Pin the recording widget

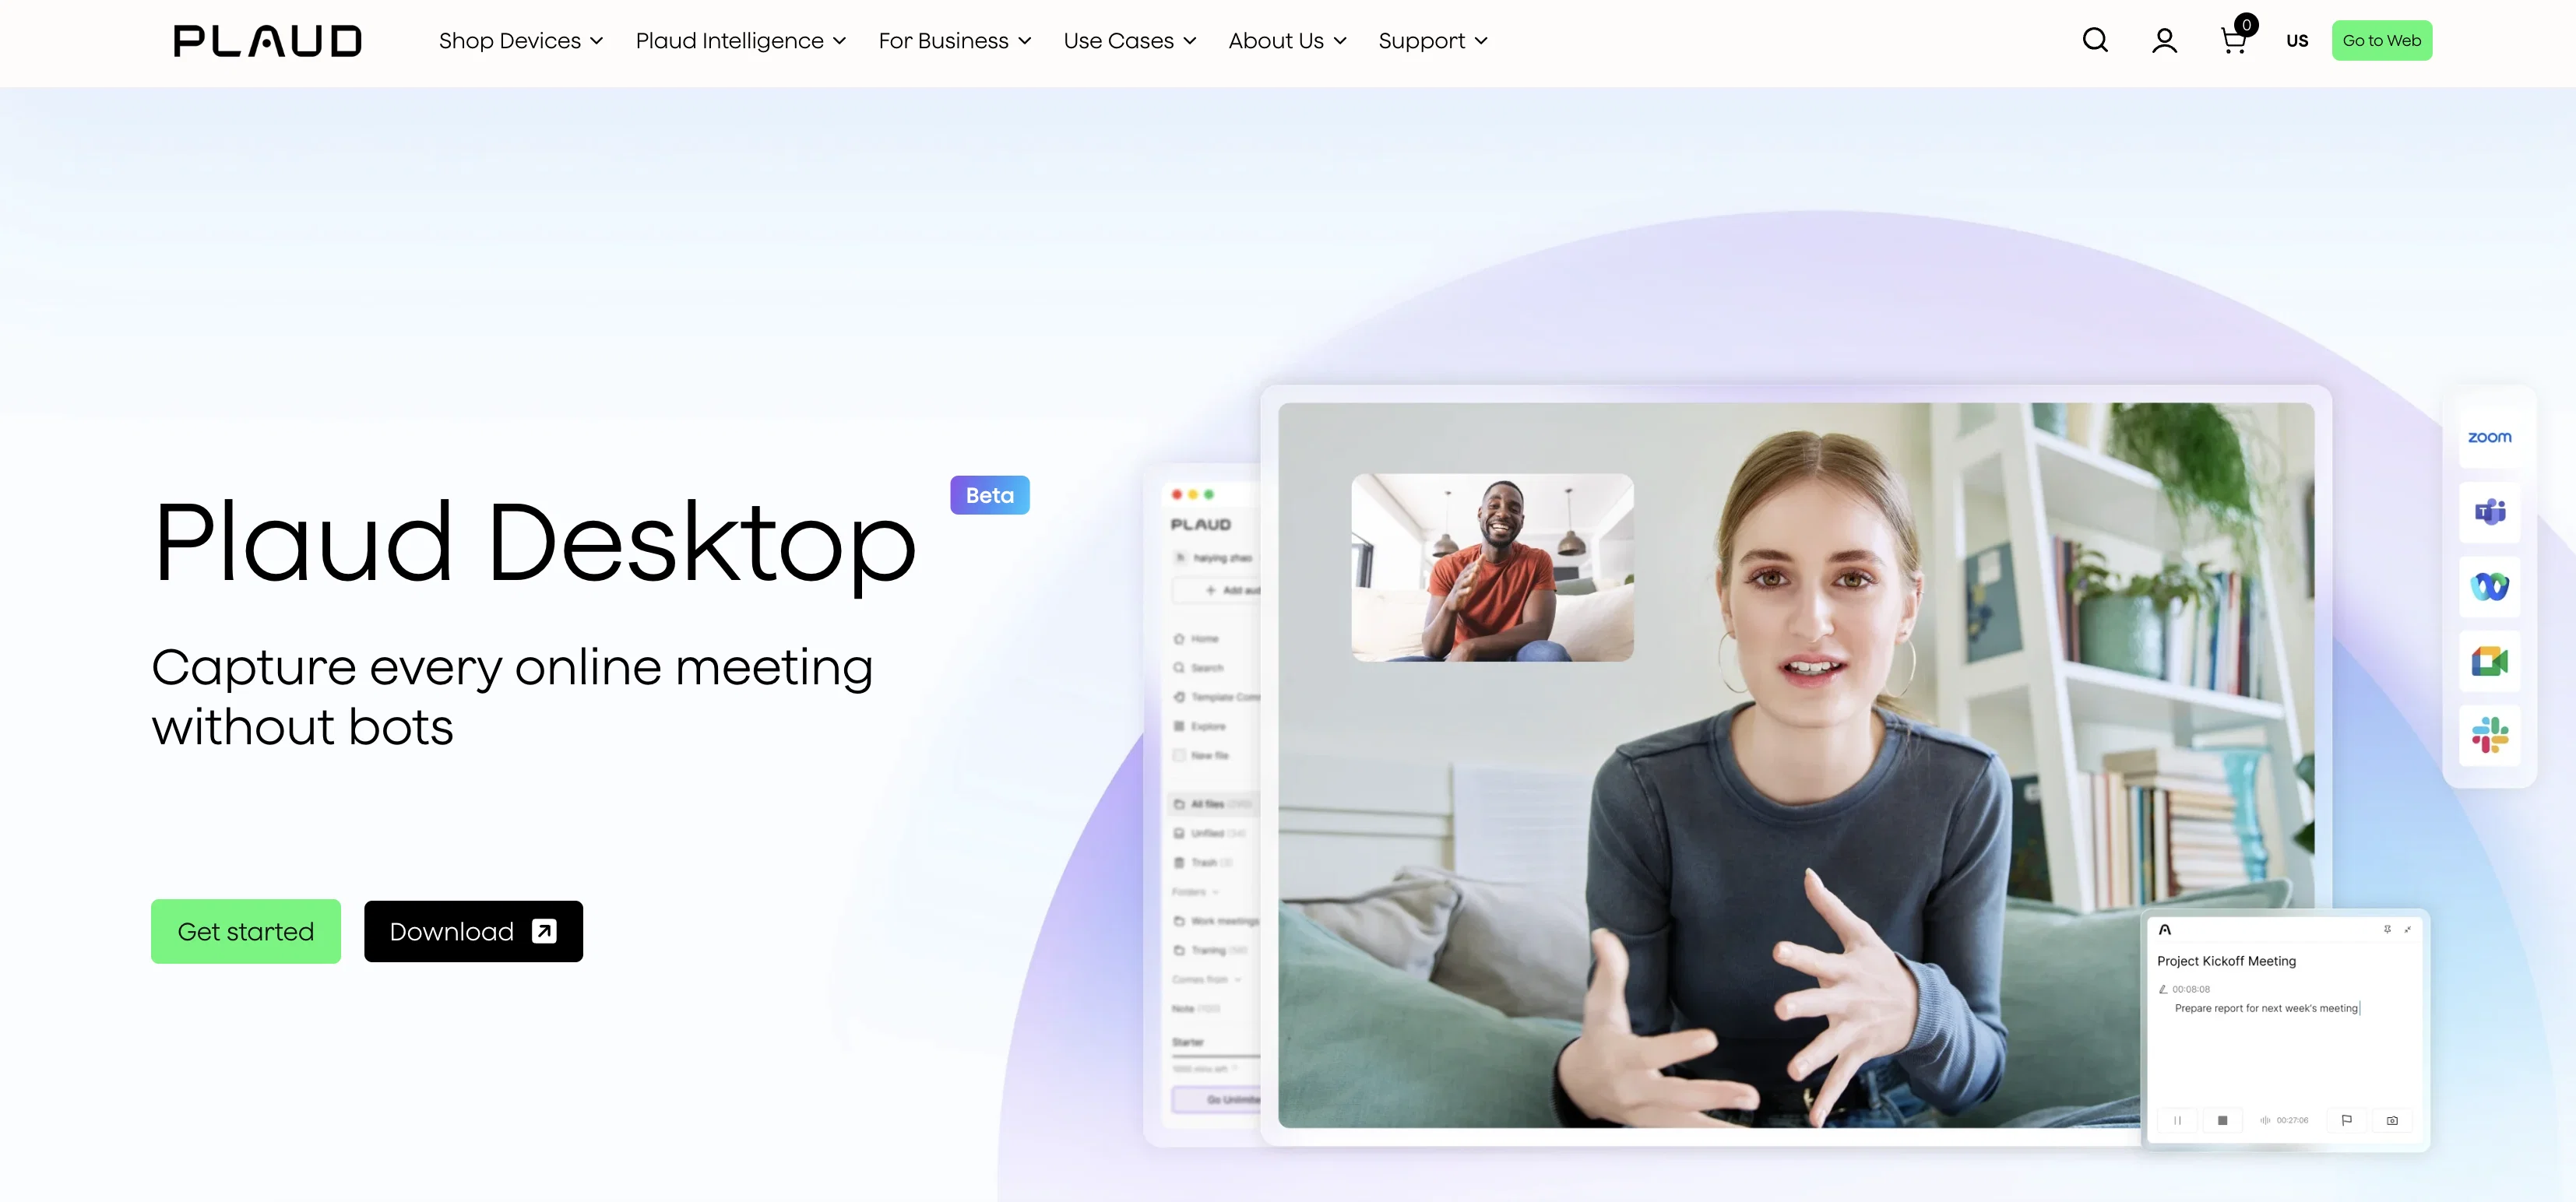pyautogui.click(x=2387, y=929)
